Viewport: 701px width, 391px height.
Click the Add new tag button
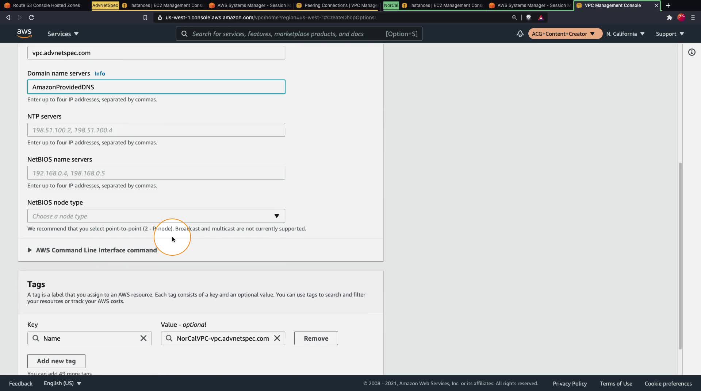coord(56,361)
